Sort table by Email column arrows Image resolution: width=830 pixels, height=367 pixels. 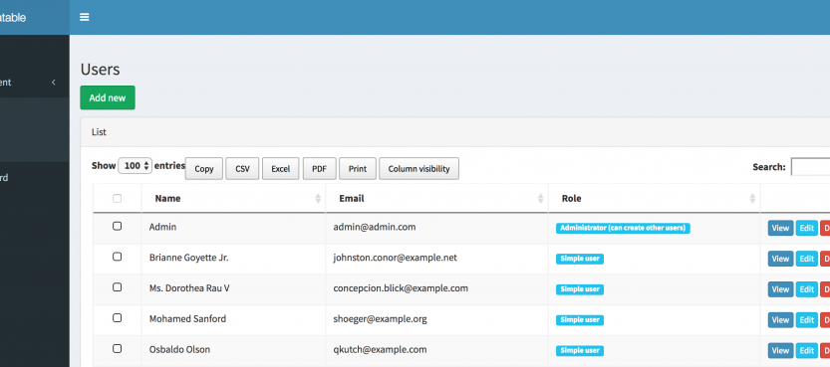540,199
